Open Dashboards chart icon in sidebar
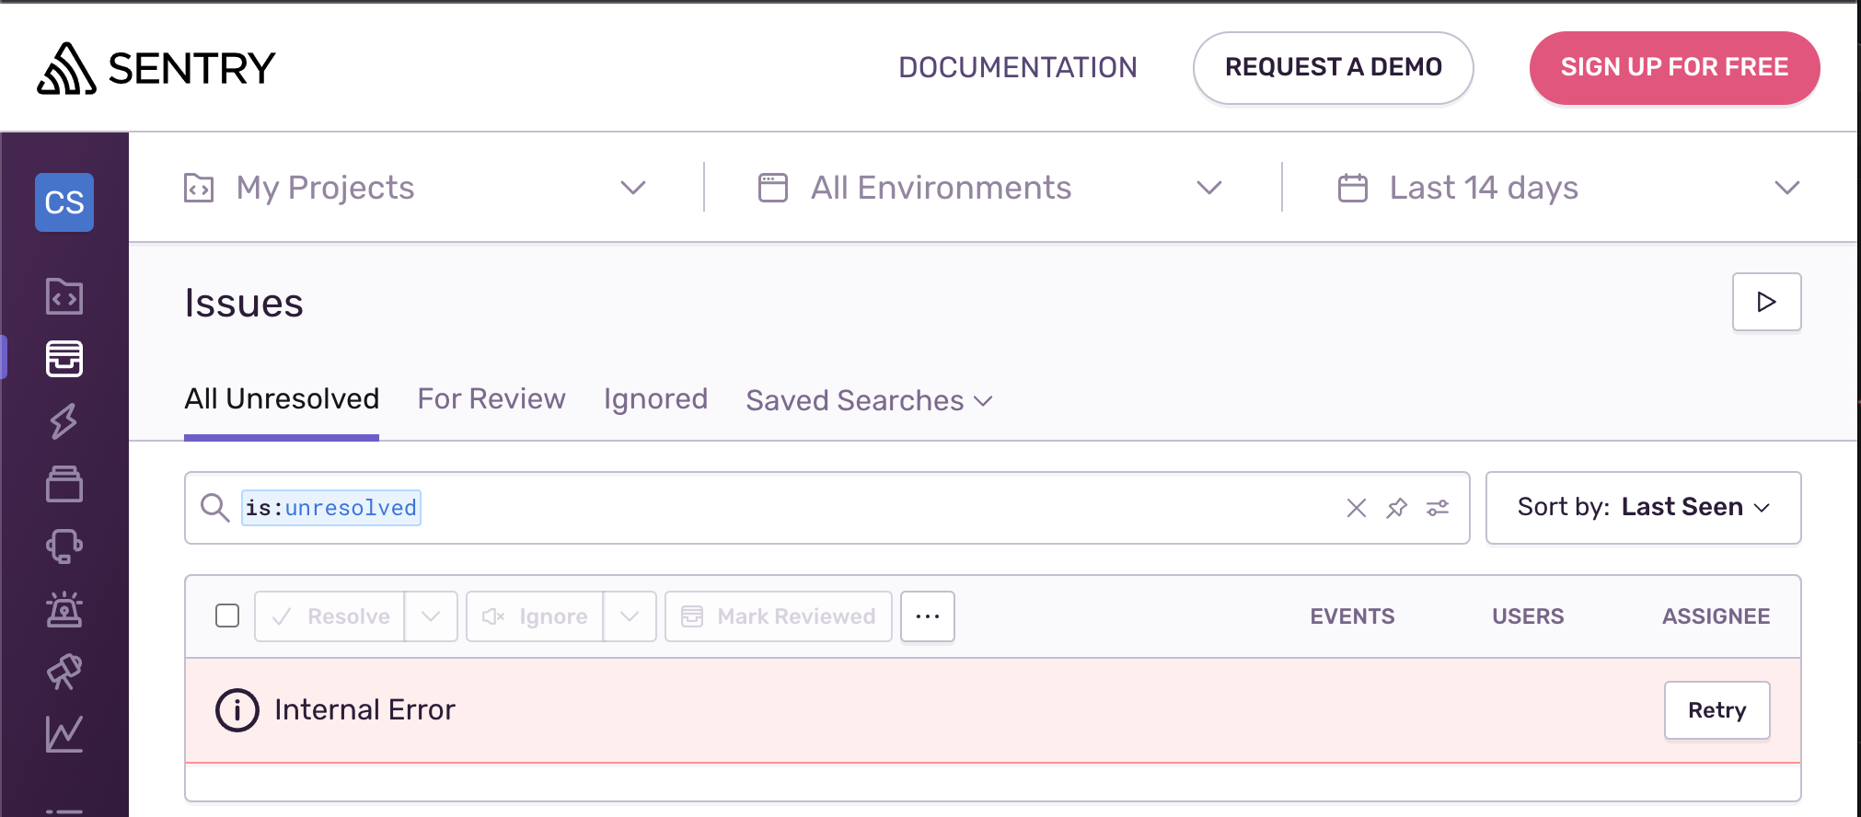 64,734
